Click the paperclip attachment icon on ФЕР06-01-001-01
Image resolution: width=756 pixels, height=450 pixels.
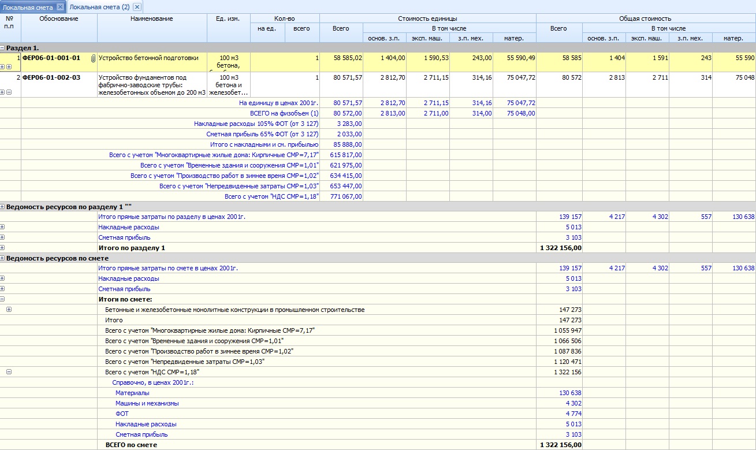point(93,58)
